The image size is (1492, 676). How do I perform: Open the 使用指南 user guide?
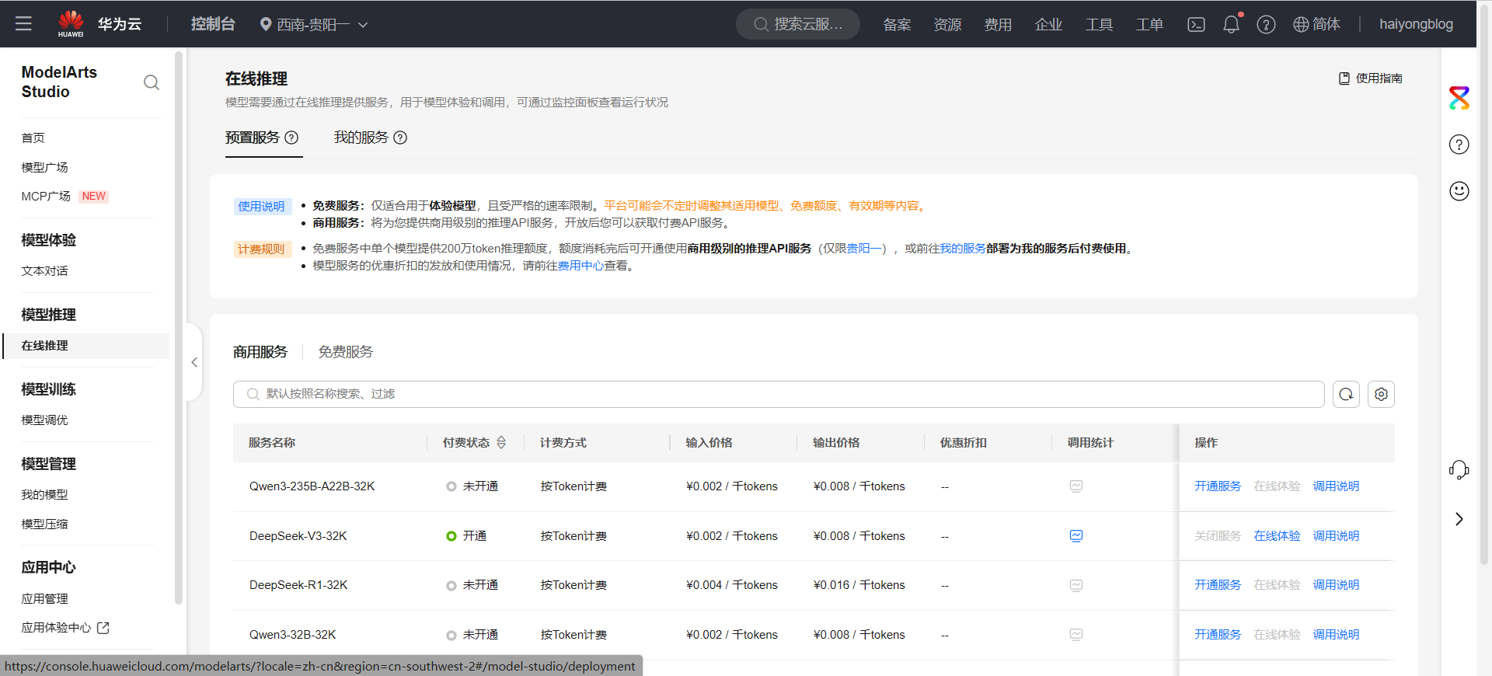1371,78
